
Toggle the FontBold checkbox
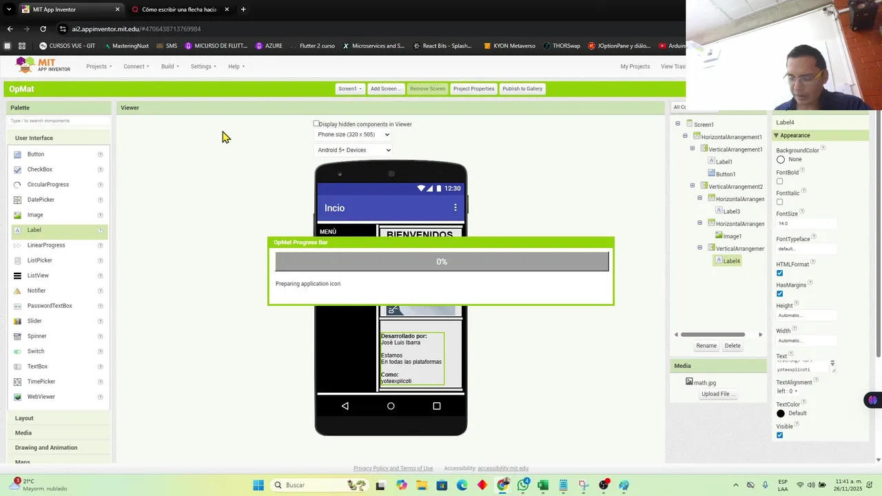[780, 182]
